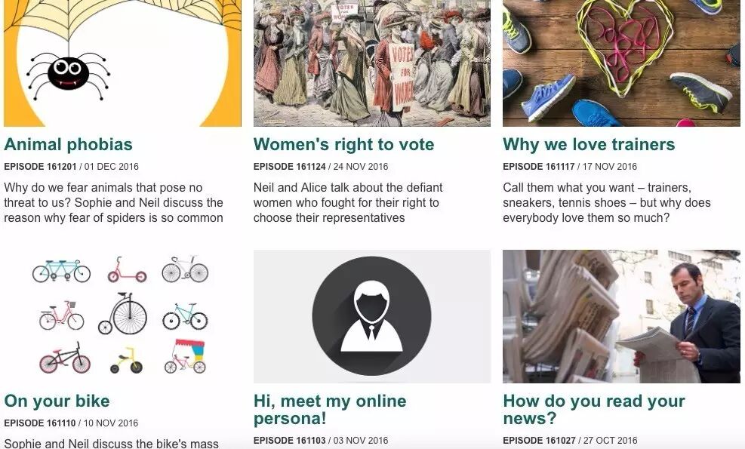Viewport: 745px width, 449px height.
Task: Click the spider web cartoon thumbnail
Action: pos(122,63)
